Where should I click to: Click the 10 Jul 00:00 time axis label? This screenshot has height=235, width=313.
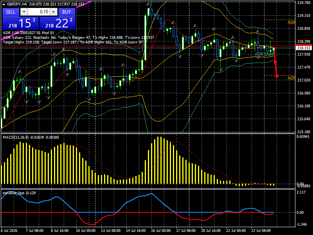86,230
